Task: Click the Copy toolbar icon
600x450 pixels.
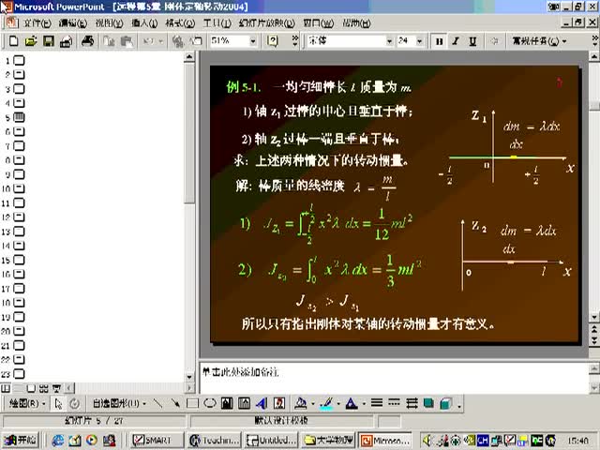Action: tap(109, 41)
